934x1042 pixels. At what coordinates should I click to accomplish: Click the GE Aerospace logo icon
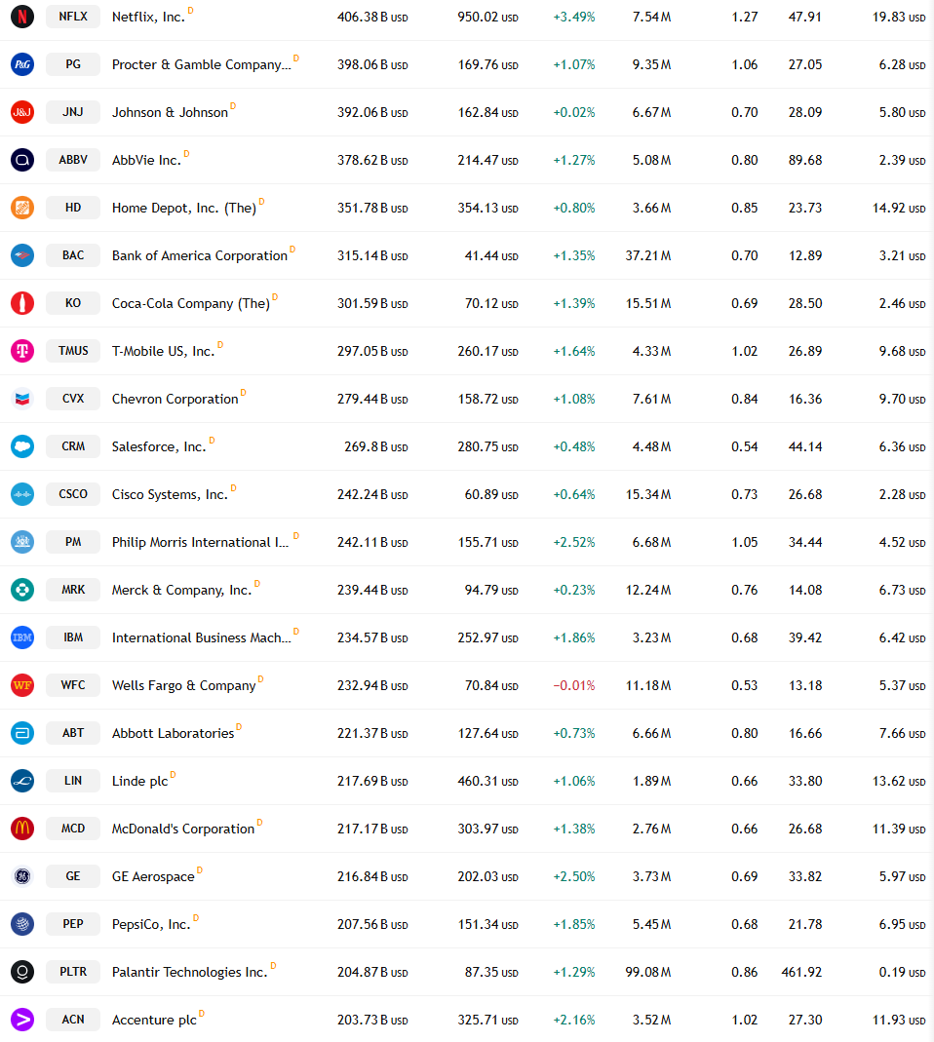22,876
